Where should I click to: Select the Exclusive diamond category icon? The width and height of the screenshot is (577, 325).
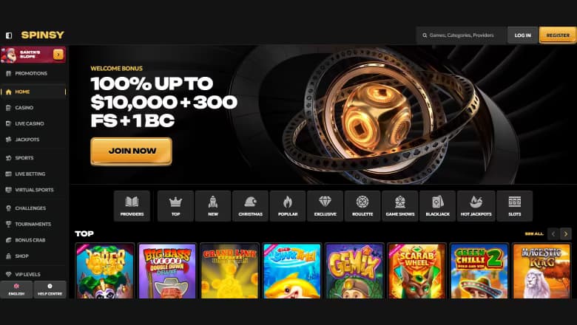[325, 206]
